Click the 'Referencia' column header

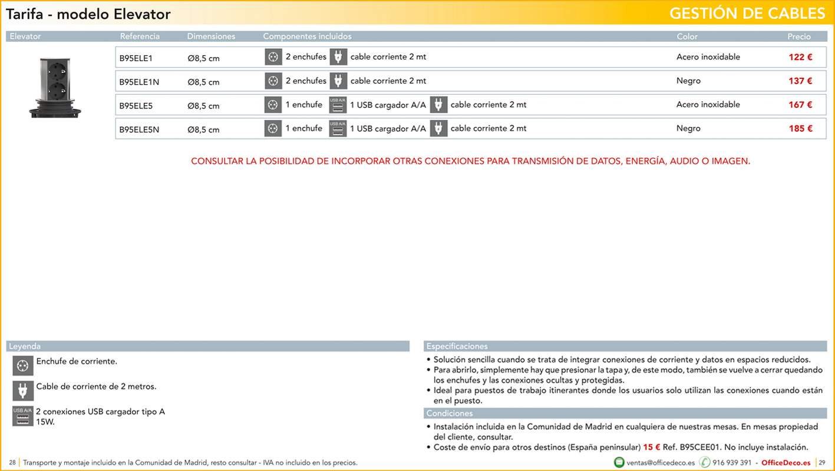(140, 37)
